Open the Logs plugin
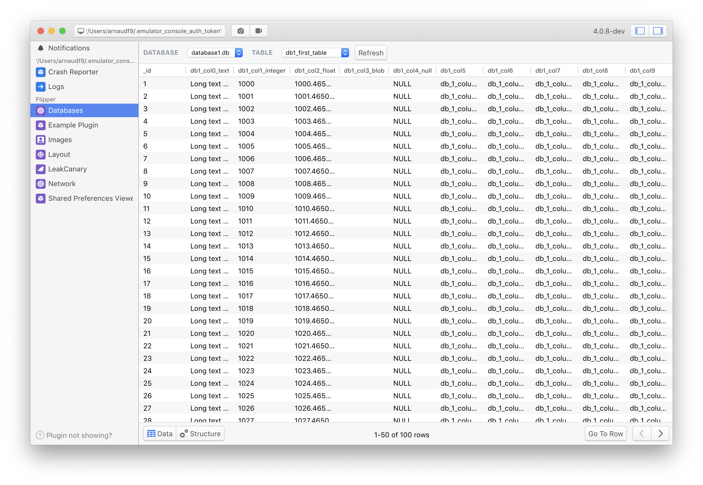This screenshot has height=485, width=703. click(56, 87)
